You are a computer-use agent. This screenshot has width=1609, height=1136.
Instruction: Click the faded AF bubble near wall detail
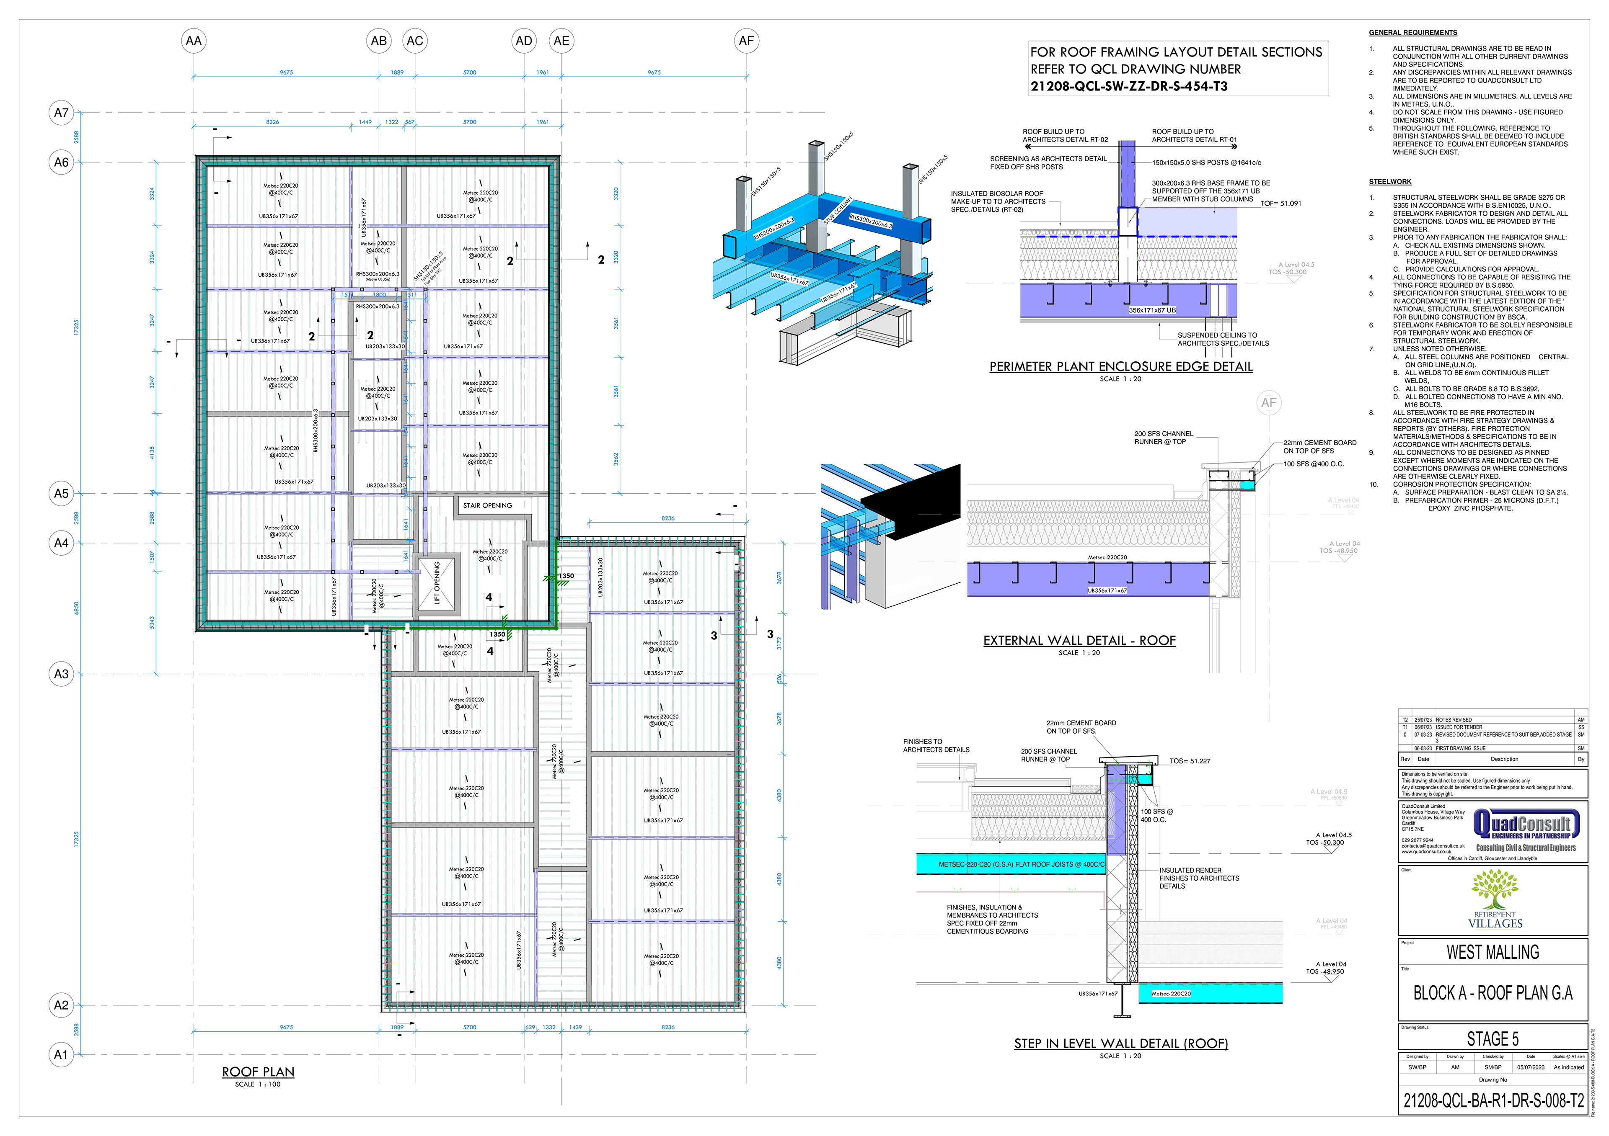(x=1269, y=403)
